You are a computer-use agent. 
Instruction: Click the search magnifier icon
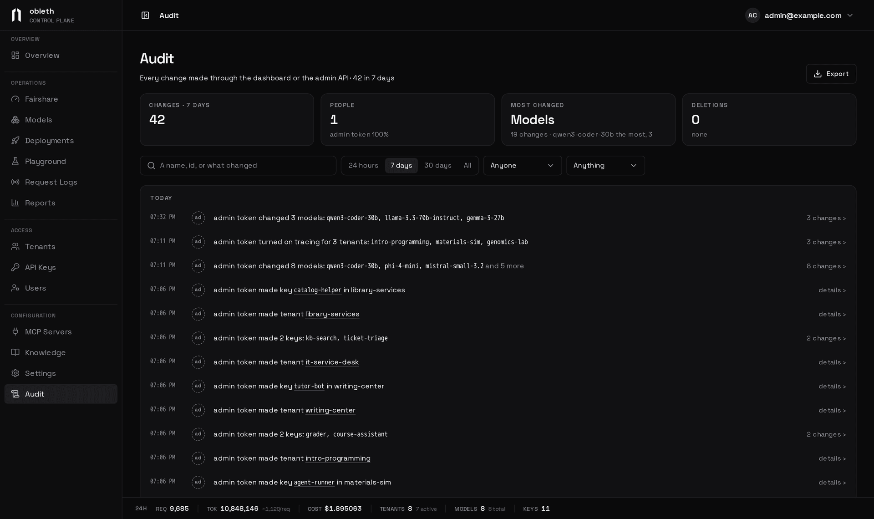[152, 166]
